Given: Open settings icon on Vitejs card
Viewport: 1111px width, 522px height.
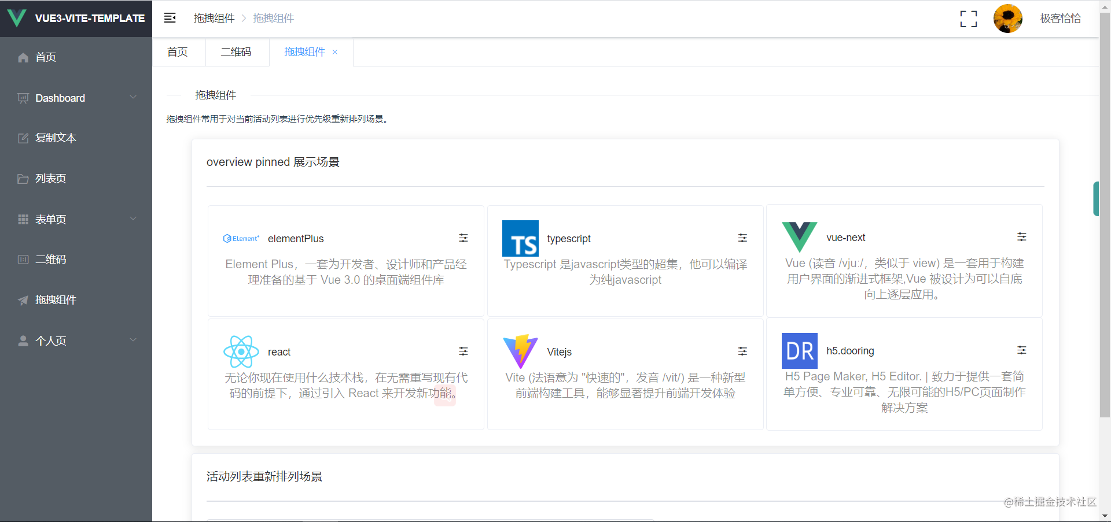Looking at the screenshot, I should point(742,351).
